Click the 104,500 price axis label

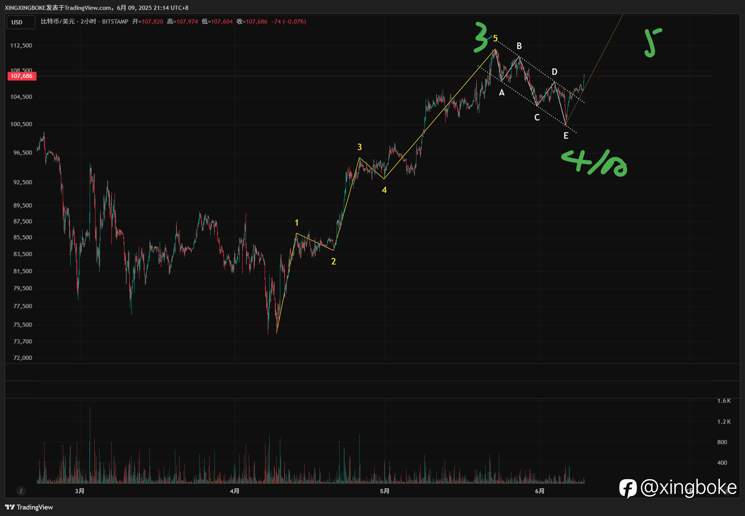click(21, 97)
